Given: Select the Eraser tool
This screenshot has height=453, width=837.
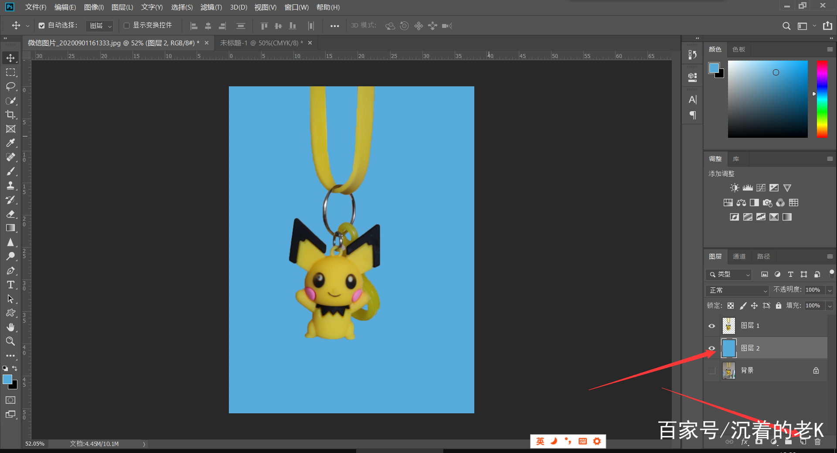Looking at the screenshot, I should pos(10,214).
